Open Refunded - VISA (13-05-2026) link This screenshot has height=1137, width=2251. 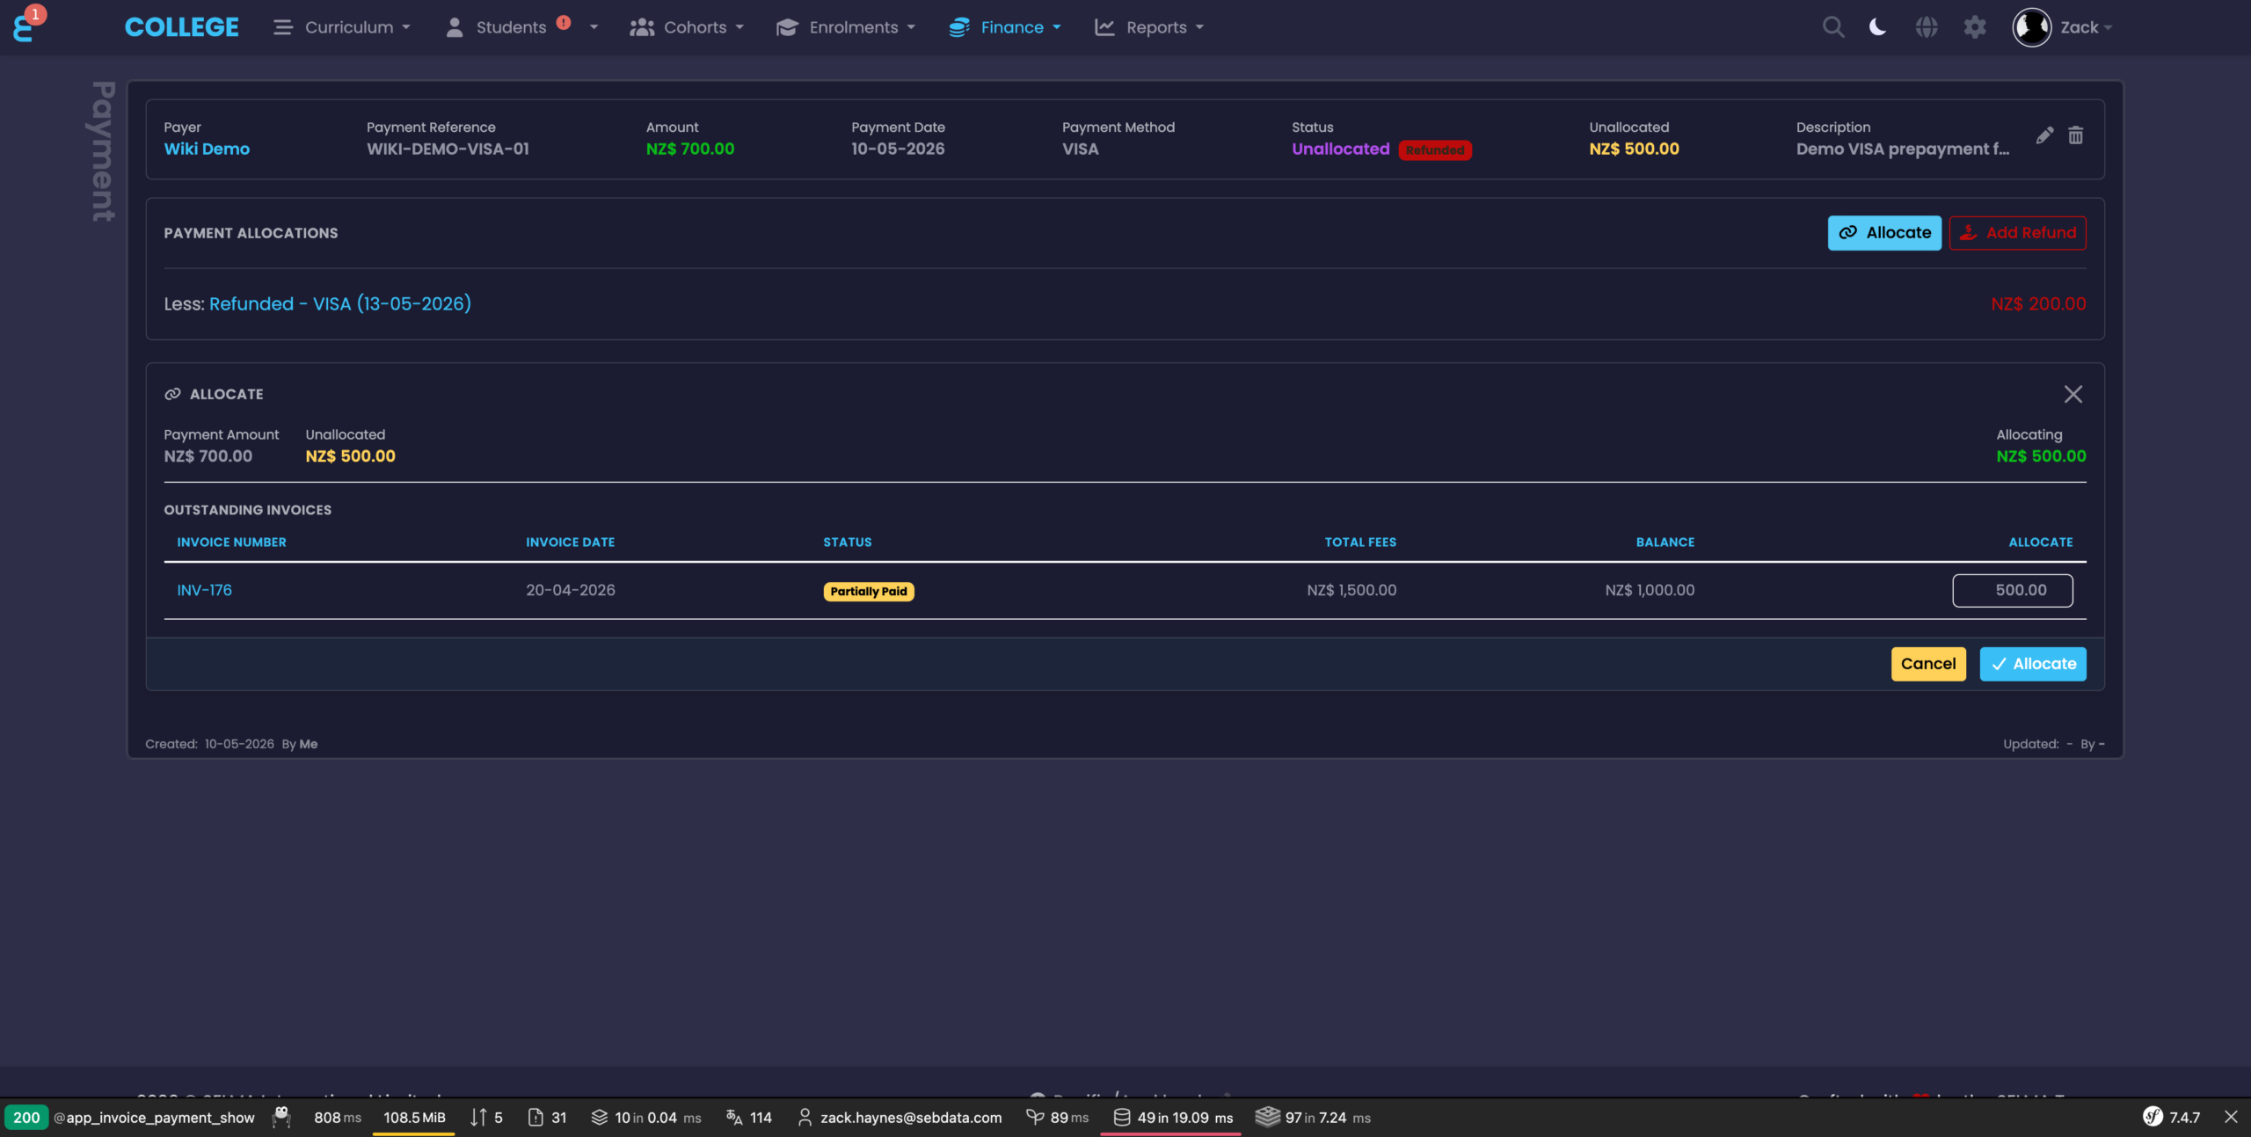(x=340, y=303)
